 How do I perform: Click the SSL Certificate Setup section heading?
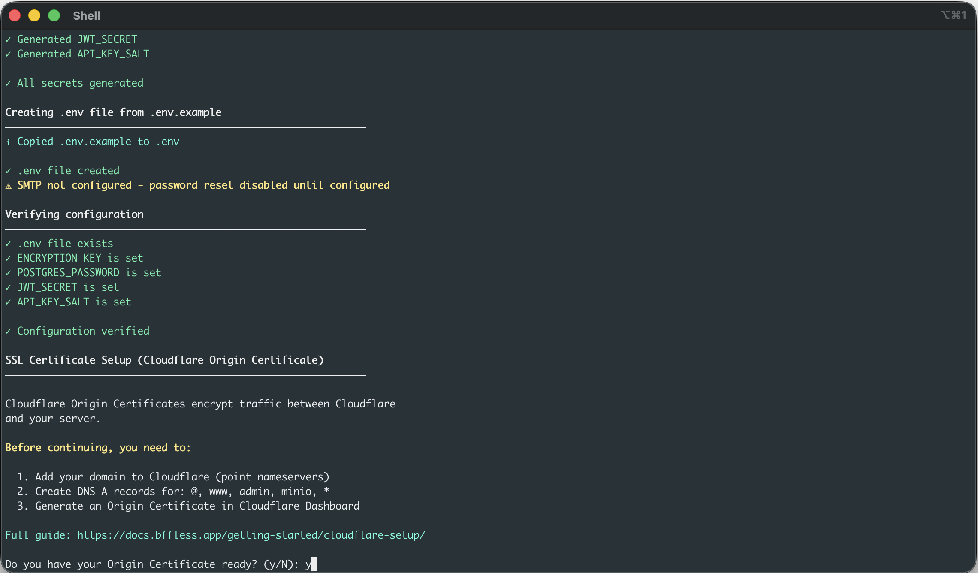click(164, 360)
